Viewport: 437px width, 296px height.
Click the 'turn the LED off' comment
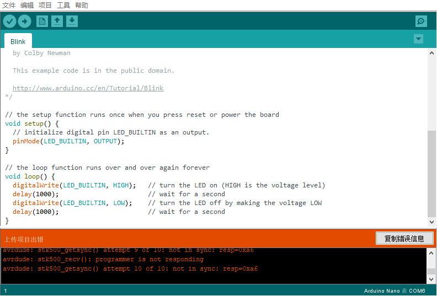pos(235,203)
